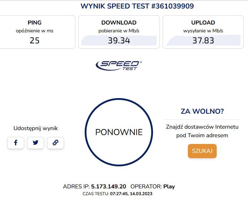Screen dimensions: 248x209
Task: Click the Udostępnij wynik label
Action: [36, 128]
